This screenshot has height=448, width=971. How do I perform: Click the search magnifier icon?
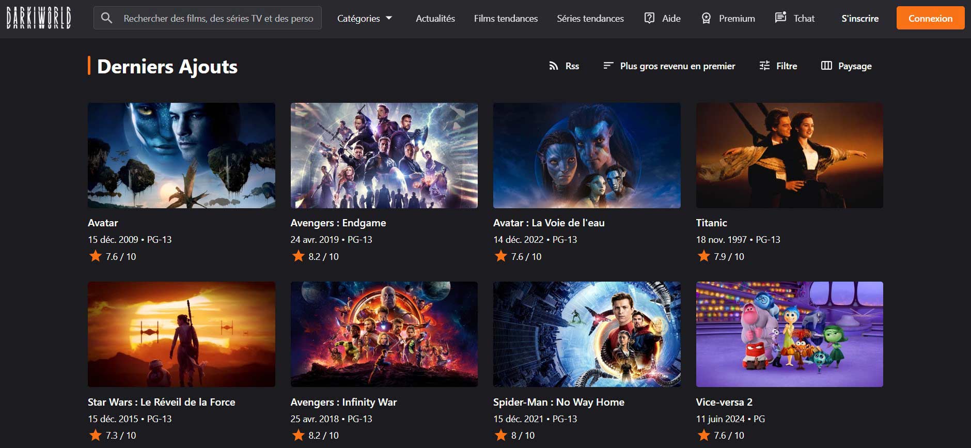pyautogui.click(x=106, y=18)
